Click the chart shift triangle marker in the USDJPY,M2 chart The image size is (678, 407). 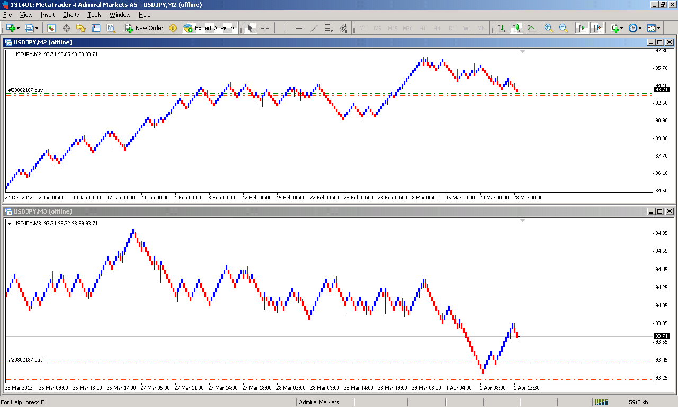523,51
